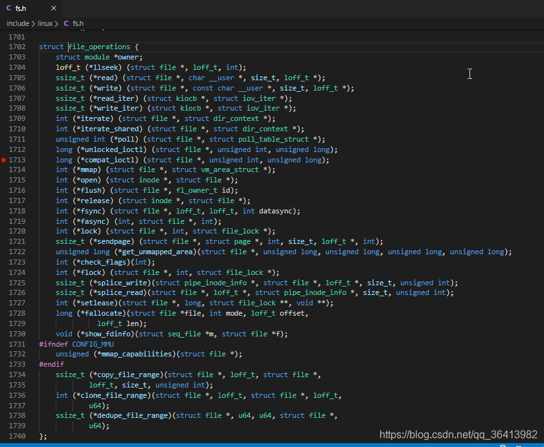This screenshot has width=544, height=447.
Task: Click closing brace '};' on line 1740
Action: (43, 436)
